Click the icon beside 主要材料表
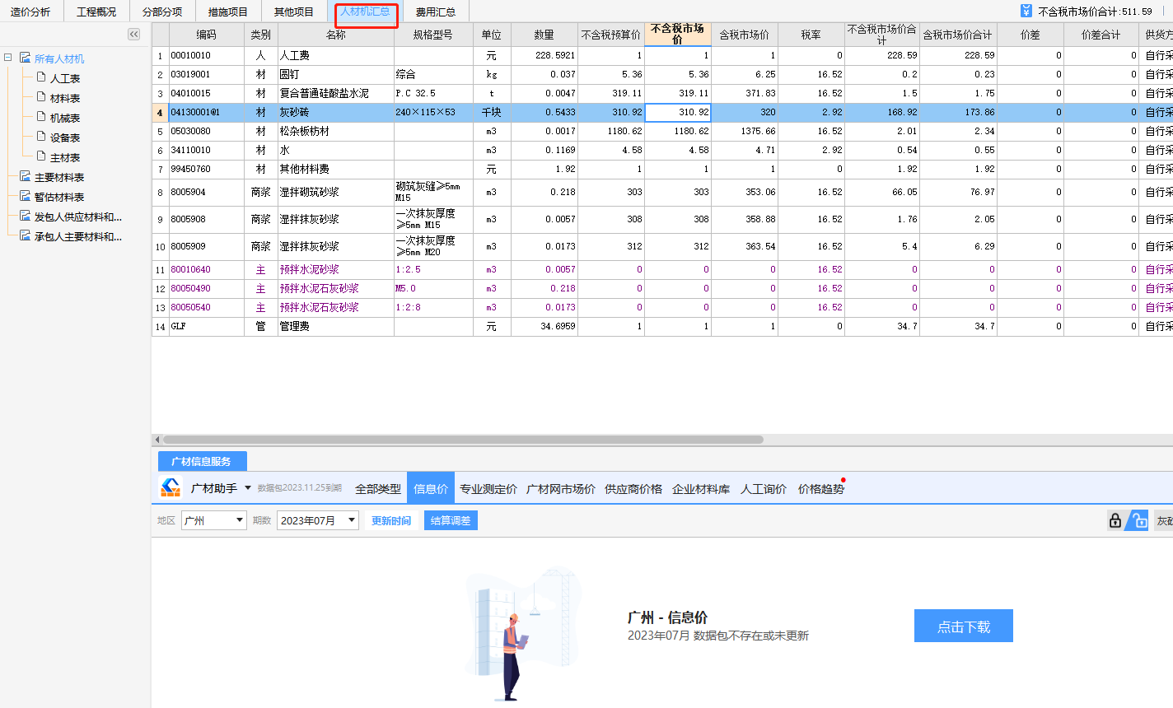 click(x=25, y=177)
